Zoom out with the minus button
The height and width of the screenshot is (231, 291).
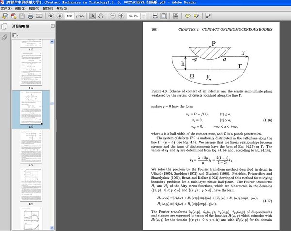113,16
